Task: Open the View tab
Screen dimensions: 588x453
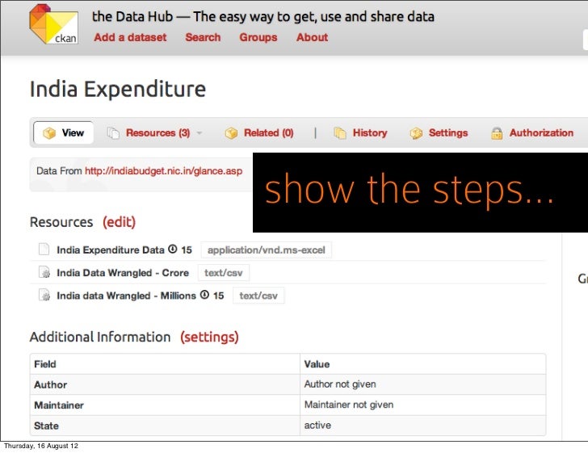Action: 63,132
